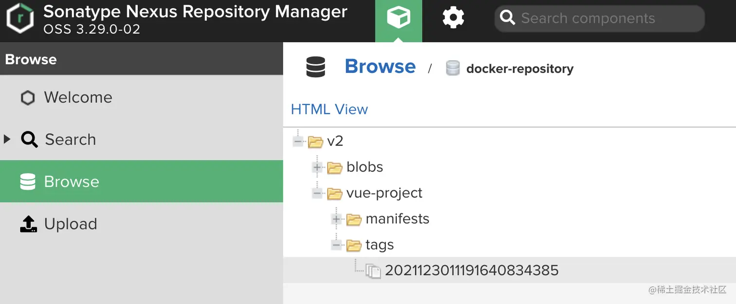Click docker-repository breadcrumb text
736x304 pixels.
pyautogui.click(x=520, y=69)
